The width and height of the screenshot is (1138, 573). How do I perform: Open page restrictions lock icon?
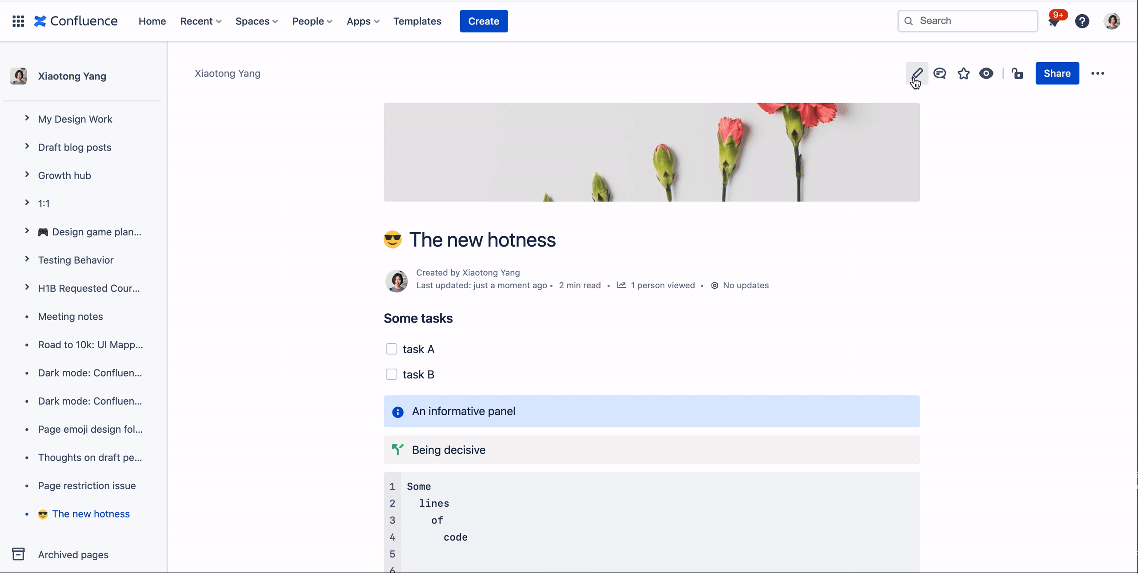point(1017,73)
